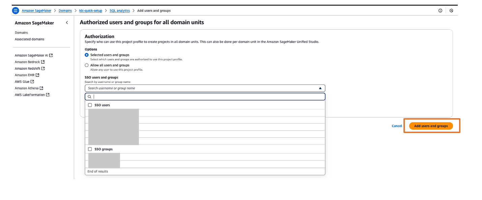Open Amazon Athena via its external link icon
The width and height of the screenshot is (482, 200).
point(42,88)
